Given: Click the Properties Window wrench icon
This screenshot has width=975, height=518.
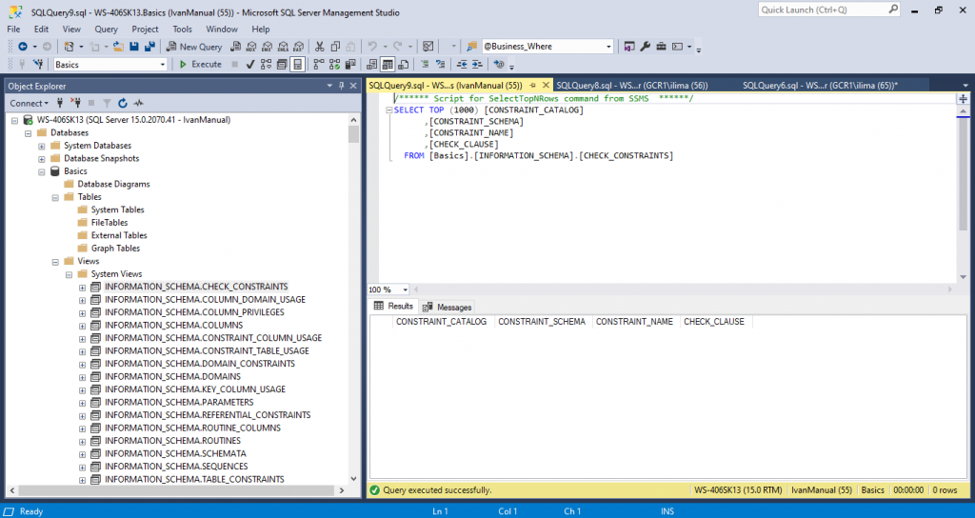Looking at the screenshot, I should point(646,47).
